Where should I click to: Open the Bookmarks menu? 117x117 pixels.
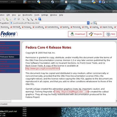coord(27,15)
